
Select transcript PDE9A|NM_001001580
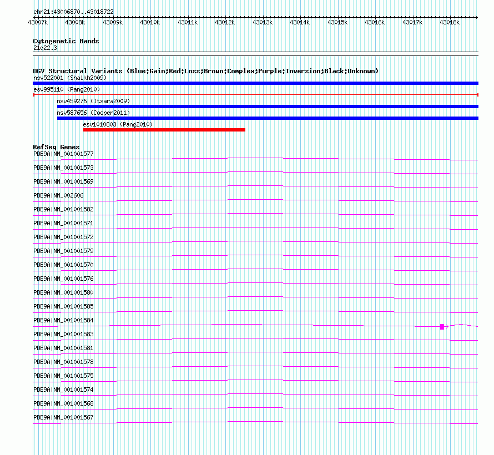pos(63,292)
